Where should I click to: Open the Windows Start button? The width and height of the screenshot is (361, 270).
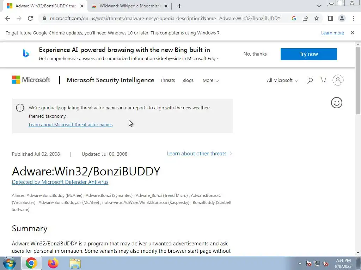(x=9, y=263)
